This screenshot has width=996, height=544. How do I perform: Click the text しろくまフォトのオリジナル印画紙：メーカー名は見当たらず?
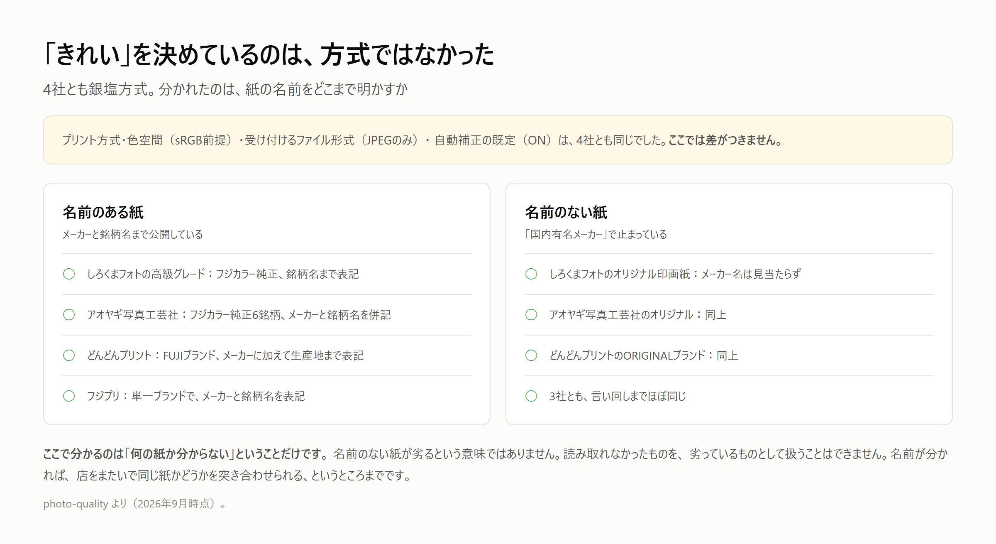coord(675,274)
